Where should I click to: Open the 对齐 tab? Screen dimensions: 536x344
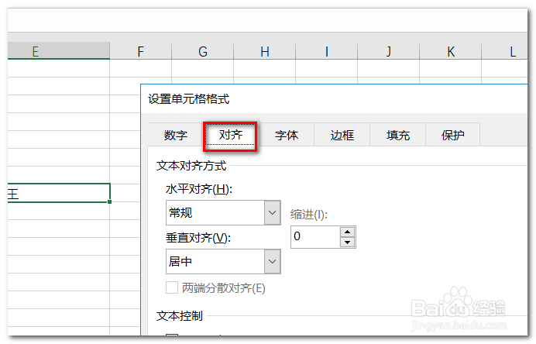click(231, 135)
